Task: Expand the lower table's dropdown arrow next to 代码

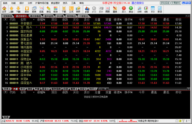Action: point(5,92)
